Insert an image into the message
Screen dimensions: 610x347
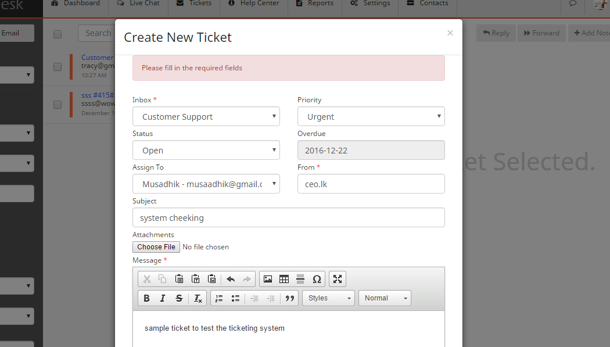(268, 279)
